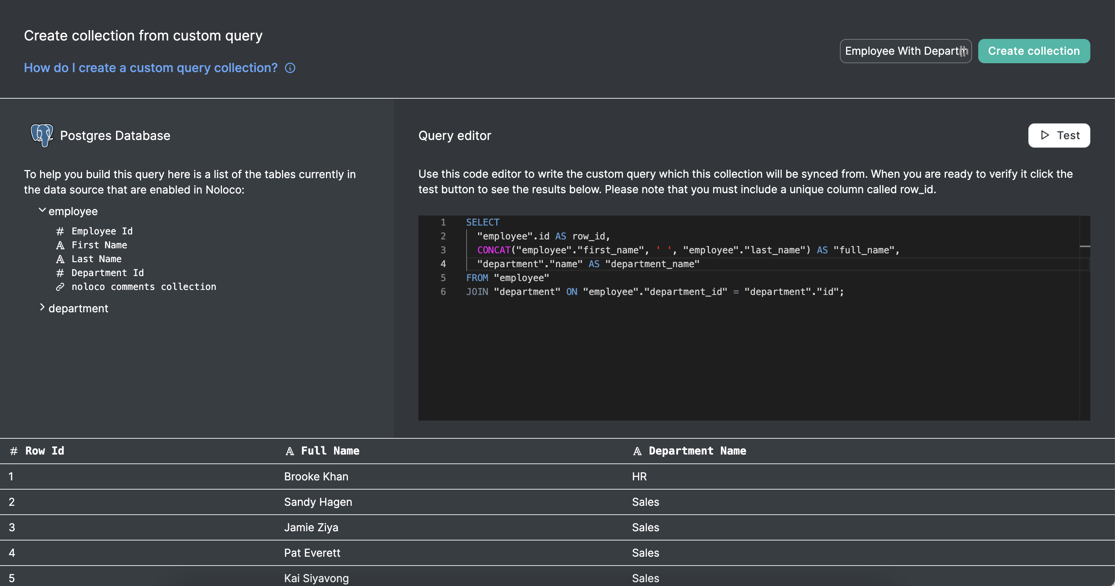Image resolution: width=1115 pixels, height=586 pixels.
Task: Click the text-type icon in Full Name header
Action: (x=290, y=451)
